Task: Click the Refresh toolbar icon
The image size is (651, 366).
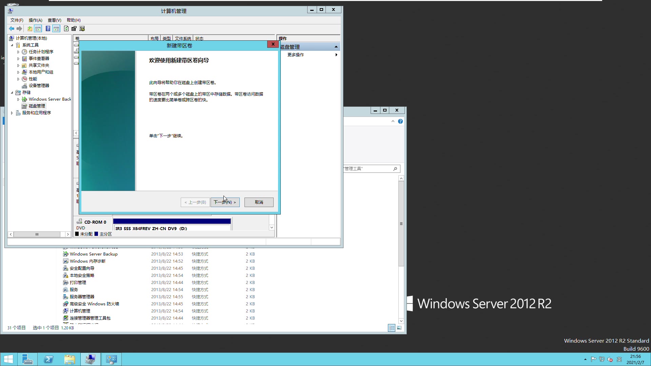Action: tap(66, 29)
